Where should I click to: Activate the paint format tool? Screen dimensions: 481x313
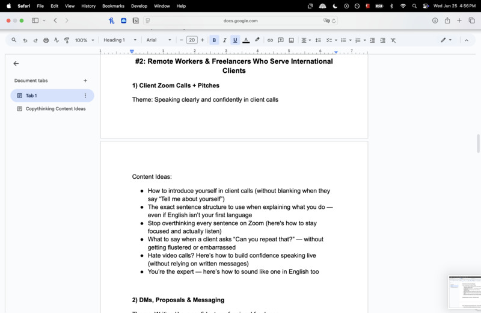(67, 40)
